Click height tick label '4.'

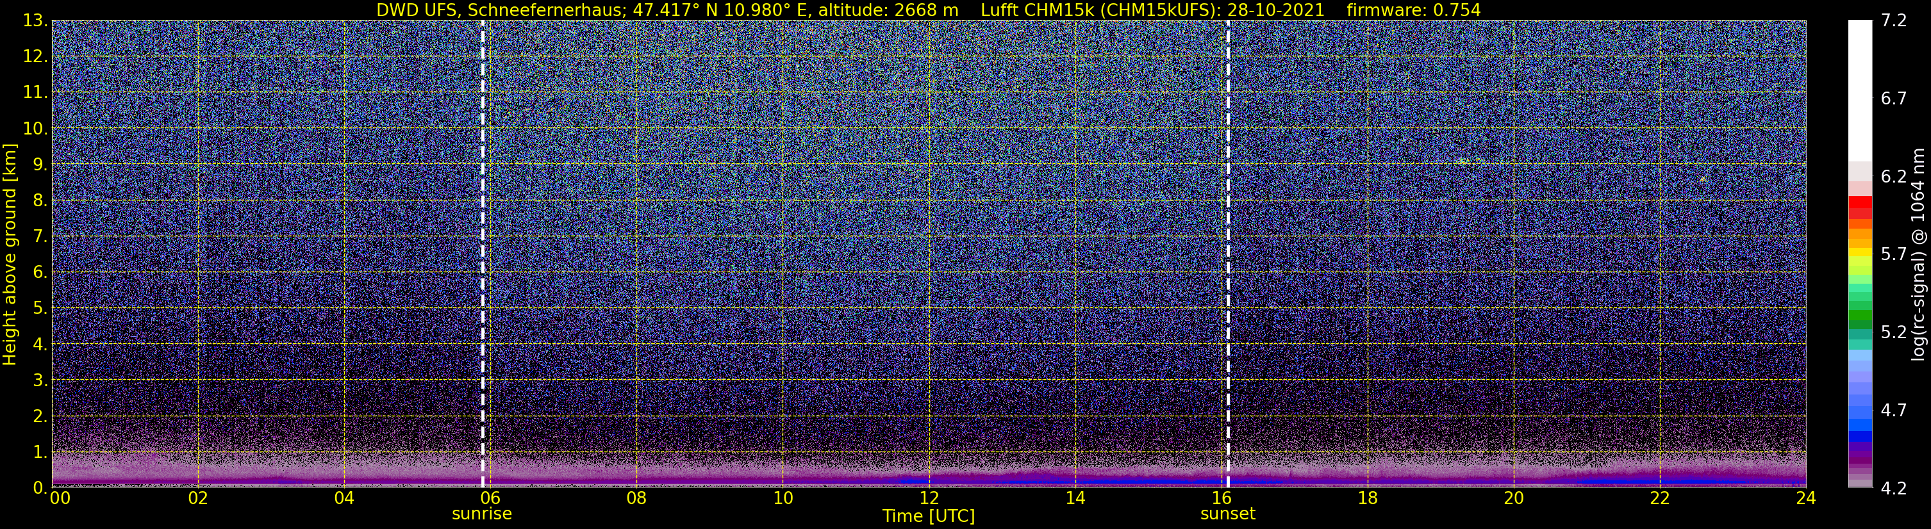(40, 345)
